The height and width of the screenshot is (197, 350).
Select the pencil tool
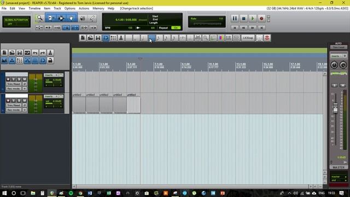92,18
